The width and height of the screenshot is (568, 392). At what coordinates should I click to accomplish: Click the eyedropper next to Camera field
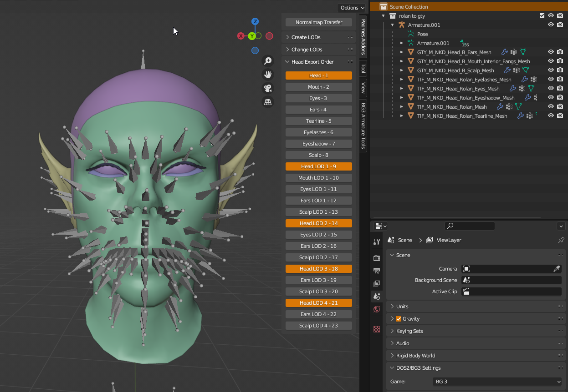[x=557, y=269]
